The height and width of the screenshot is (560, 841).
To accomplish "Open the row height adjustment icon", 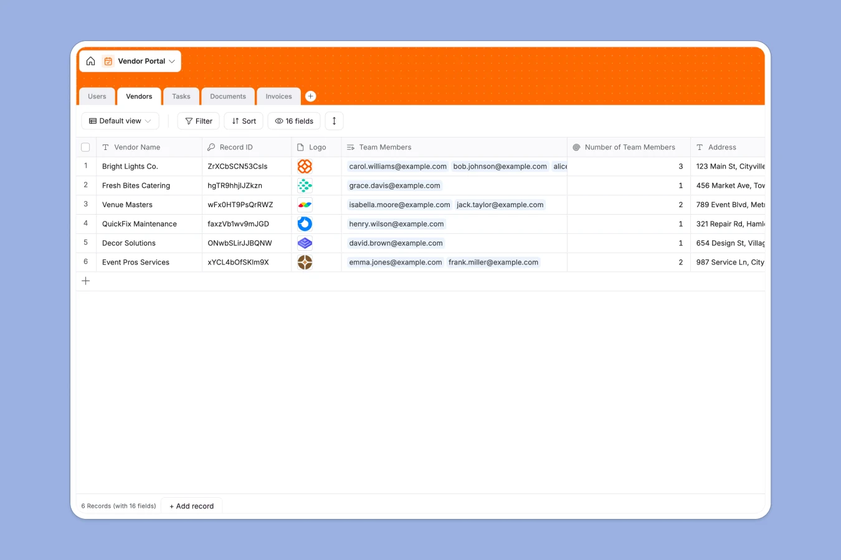I will coord(334,121).
